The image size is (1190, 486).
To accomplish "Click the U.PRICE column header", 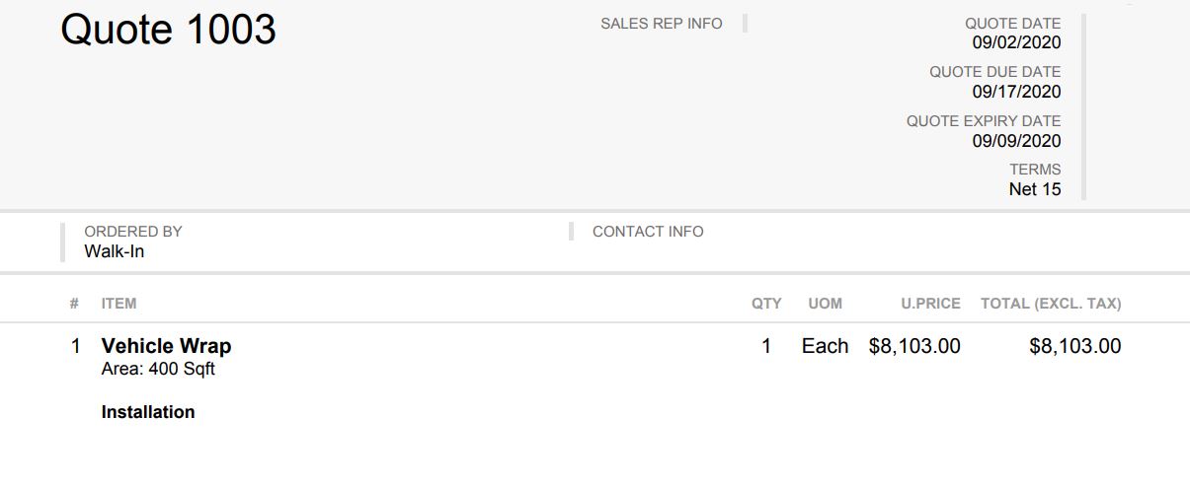I will pyautogui.click(x=930, y=304).
